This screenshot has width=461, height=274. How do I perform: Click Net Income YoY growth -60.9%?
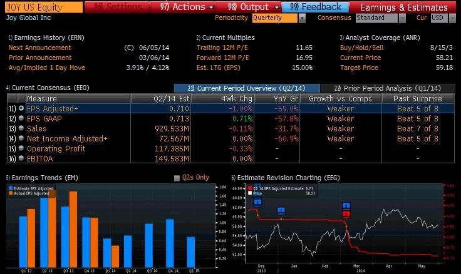tap(286, 139)
